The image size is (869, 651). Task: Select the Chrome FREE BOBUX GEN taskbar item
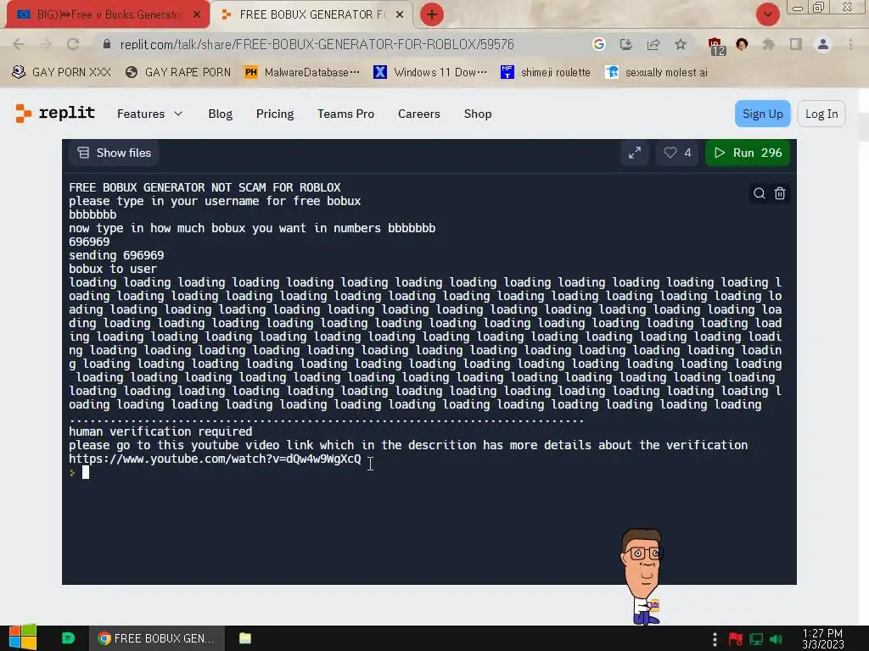[156, 638]
